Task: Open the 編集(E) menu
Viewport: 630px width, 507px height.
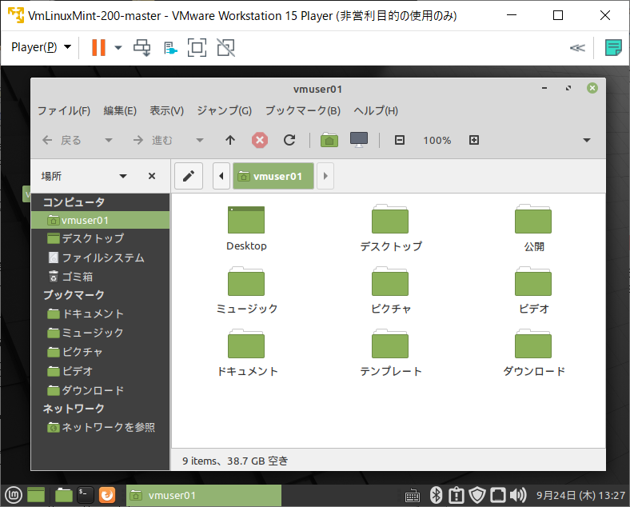Action: click(x=120, y=110)
